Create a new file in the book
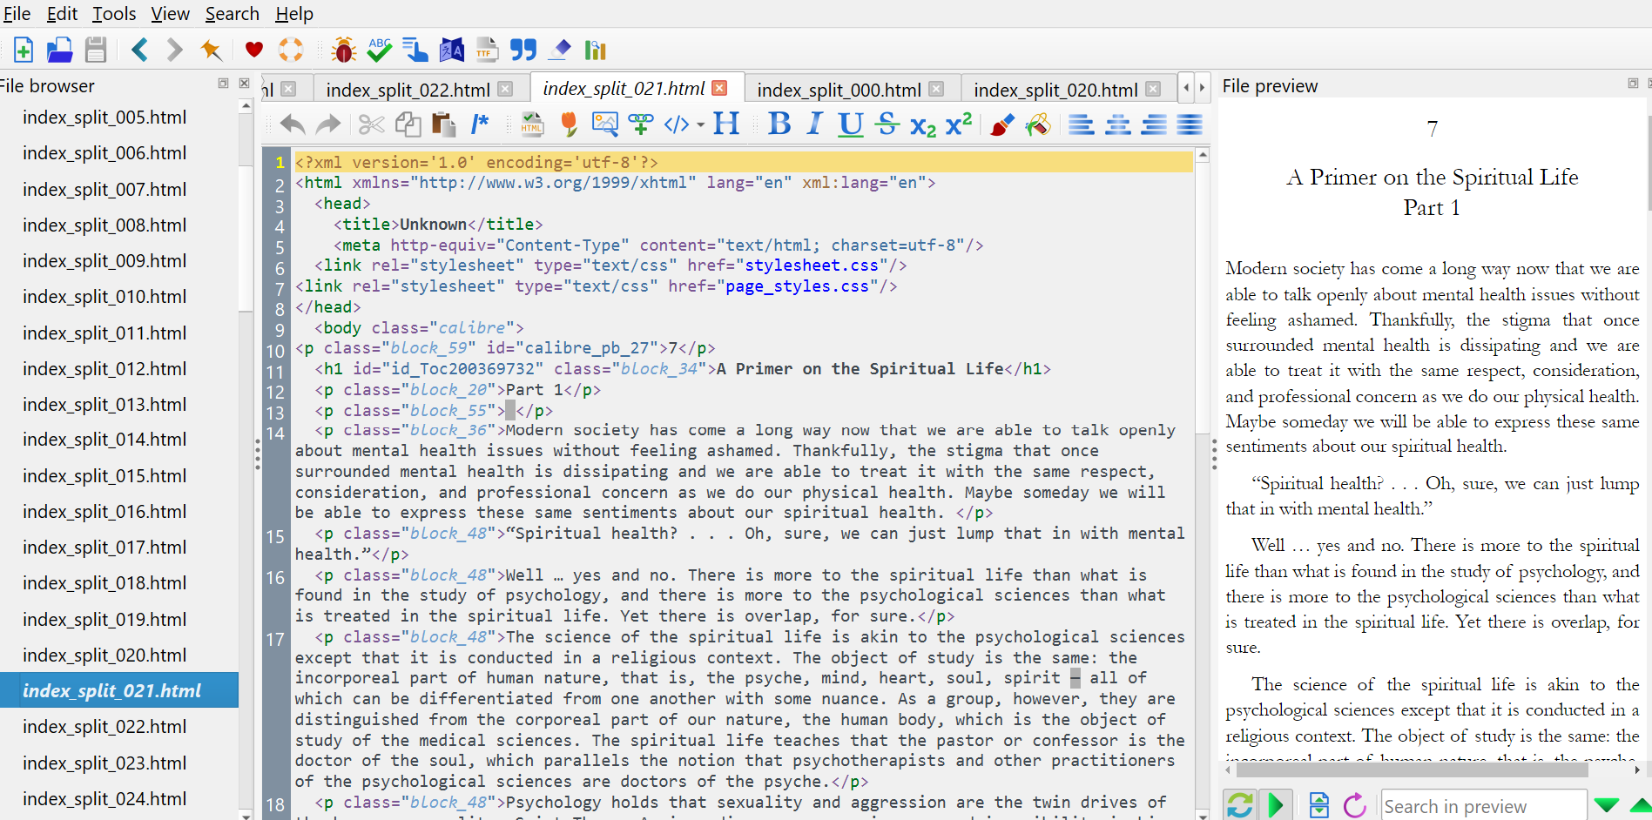This screenshot has width=1652, height=820. [24, 50]
